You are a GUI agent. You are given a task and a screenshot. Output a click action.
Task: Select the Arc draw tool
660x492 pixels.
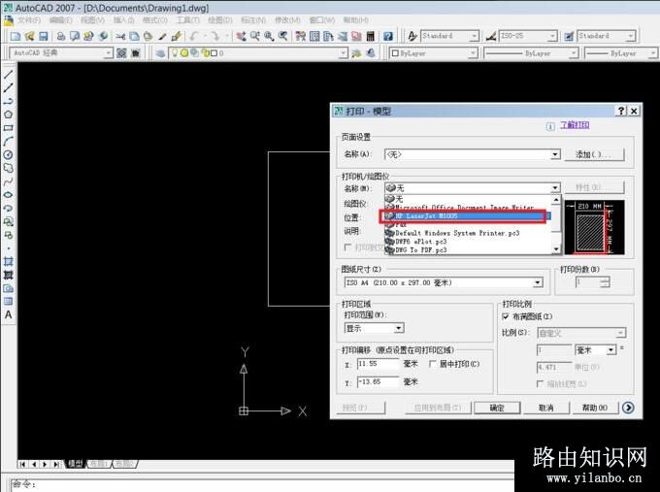coord(8,141)
